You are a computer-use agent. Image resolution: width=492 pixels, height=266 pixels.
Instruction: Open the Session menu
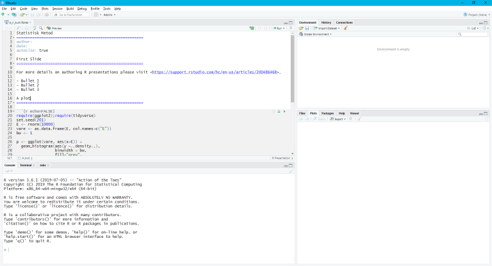coord(58,8)
